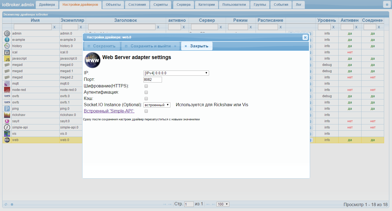The height and width of the screenshot is (211, 392).
Task: Click the gear icon in grid footer
Action: pyautogui.click(x=12, y=204)
